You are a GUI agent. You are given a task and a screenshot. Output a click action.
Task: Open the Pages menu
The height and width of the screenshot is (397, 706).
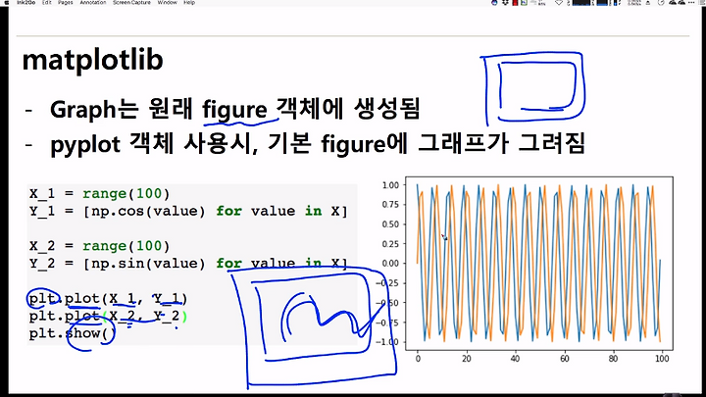click(66, 2)
